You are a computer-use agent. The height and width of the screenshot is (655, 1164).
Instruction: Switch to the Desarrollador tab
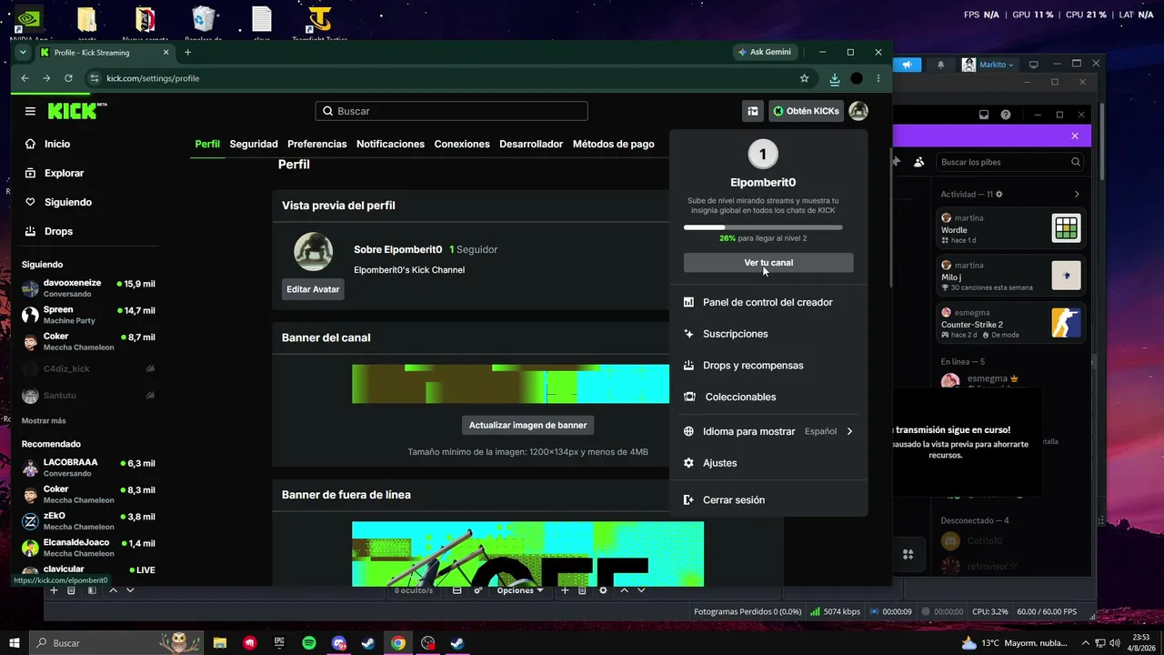531,144
